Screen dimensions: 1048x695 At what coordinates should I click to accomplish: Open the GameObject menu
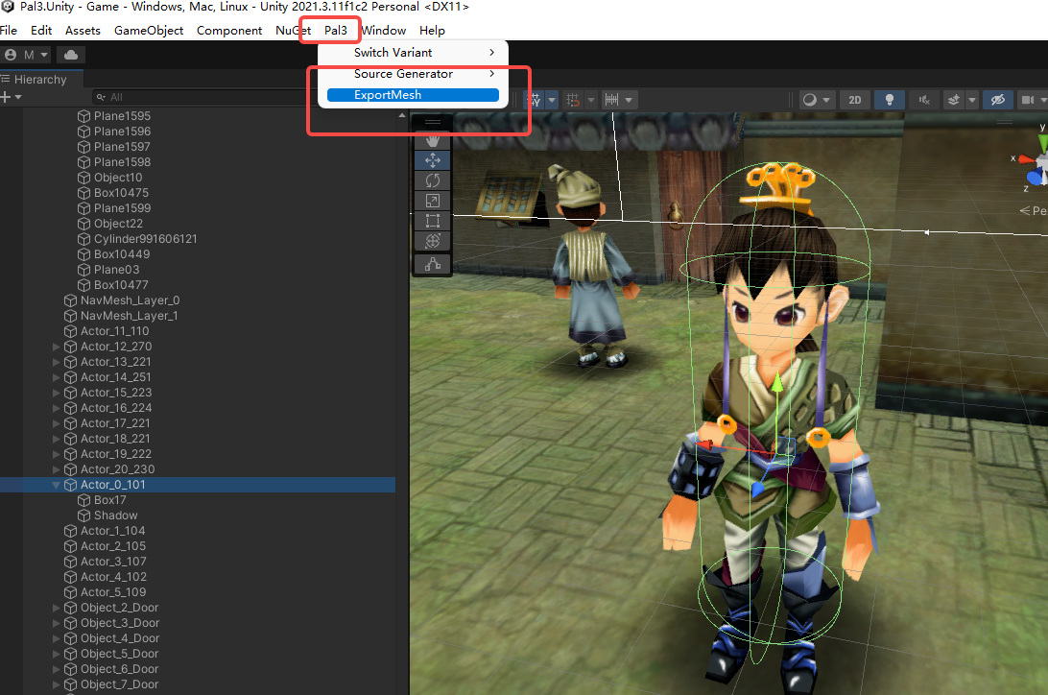tap(149, 30)
